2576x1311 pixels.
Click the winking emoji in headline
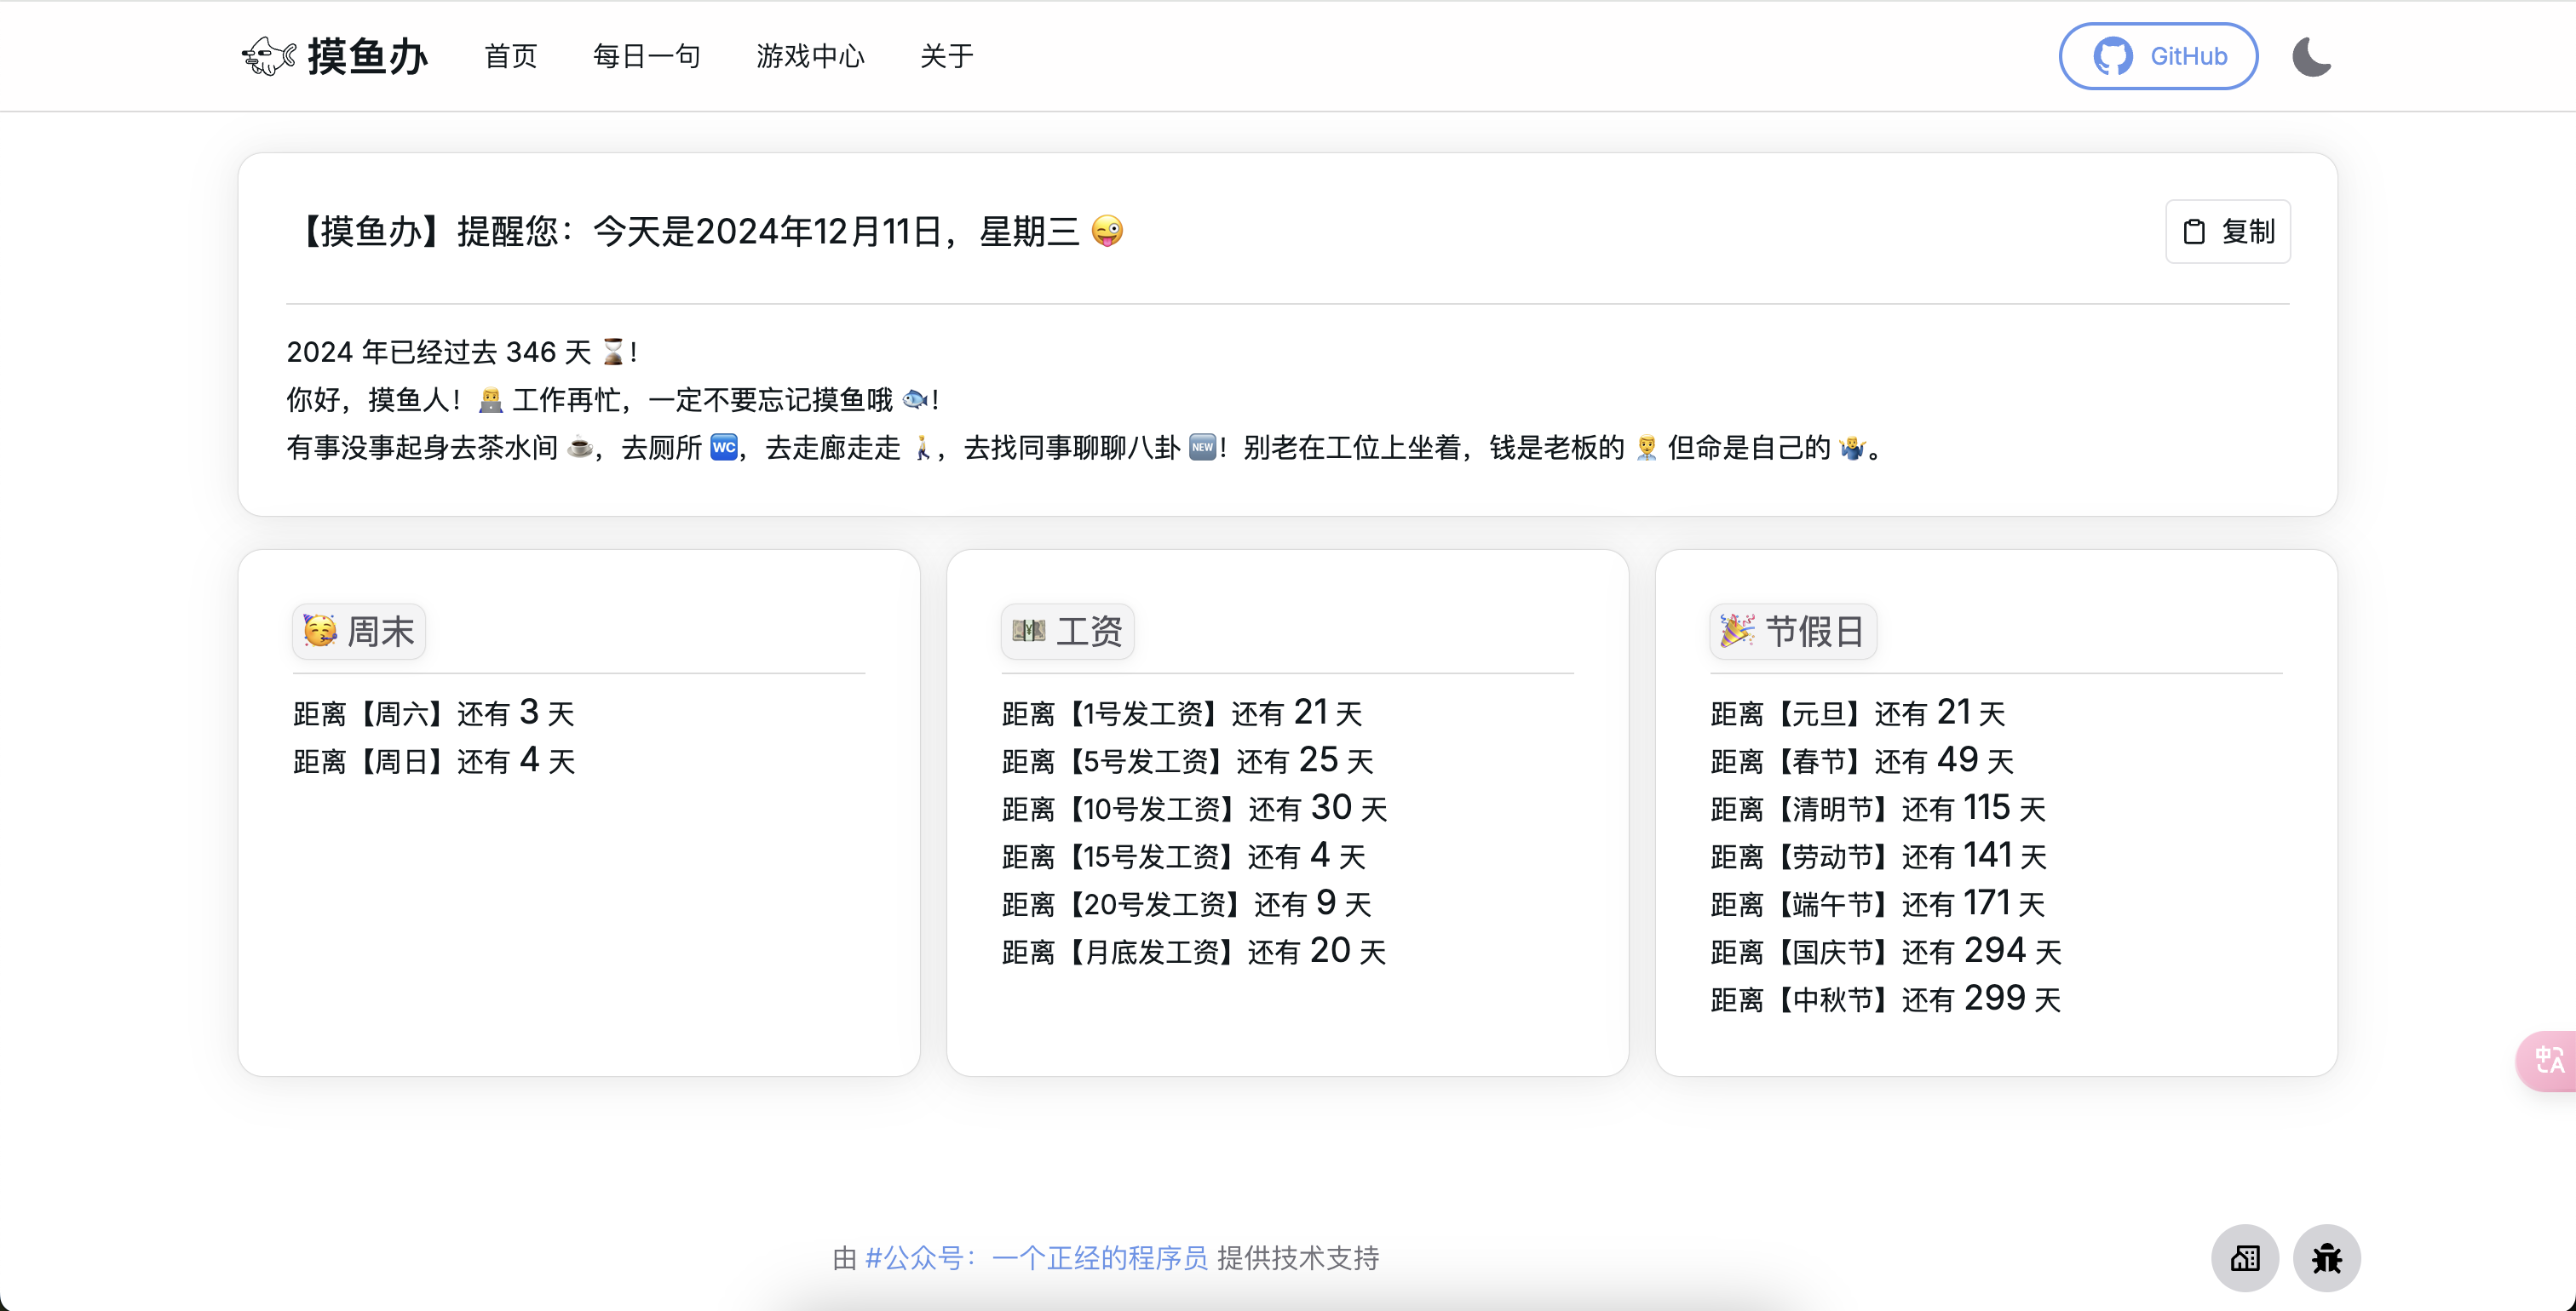click(x=1107, y=232)
